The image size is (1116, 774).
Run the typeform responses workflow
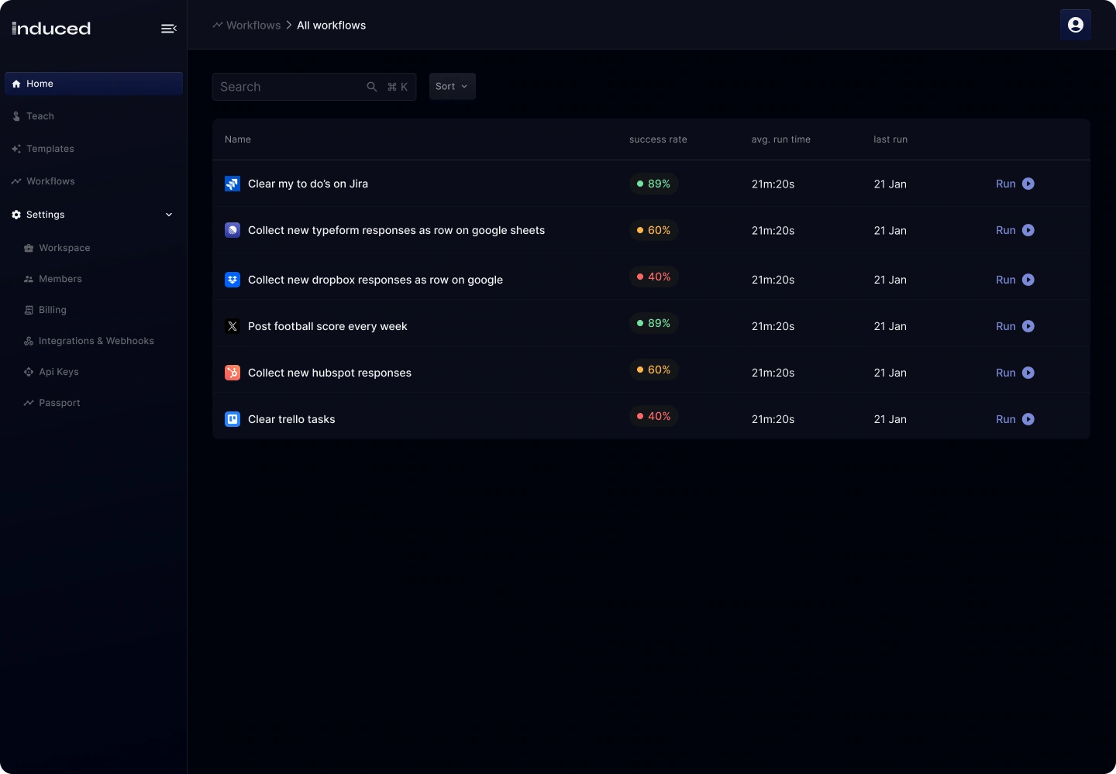tap(1015, 230)
